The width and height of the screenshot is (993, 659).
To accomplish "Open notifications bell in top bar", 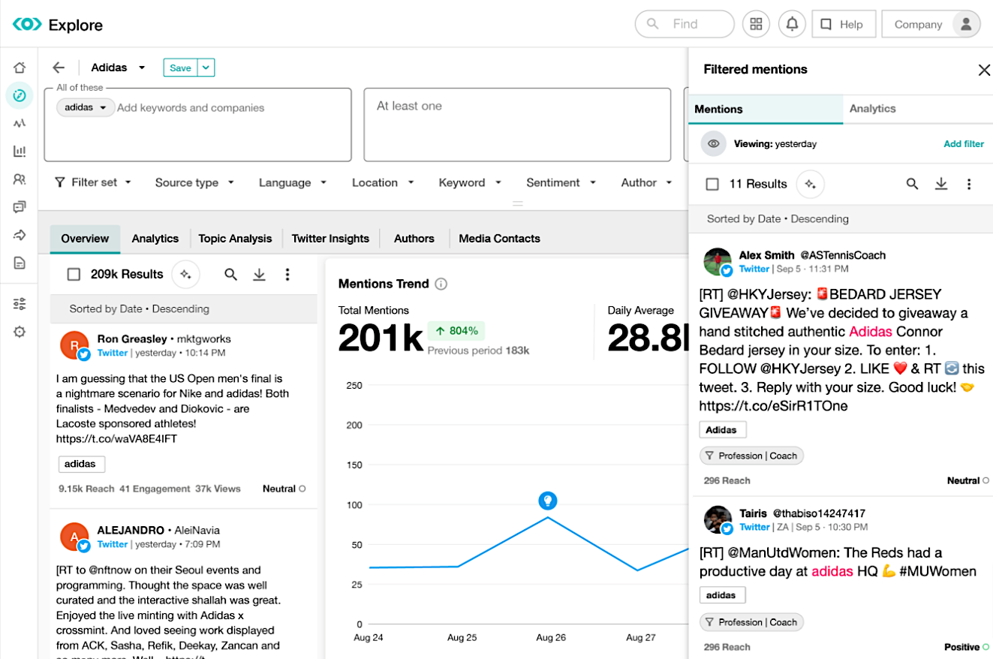I will tap(792, 23).
